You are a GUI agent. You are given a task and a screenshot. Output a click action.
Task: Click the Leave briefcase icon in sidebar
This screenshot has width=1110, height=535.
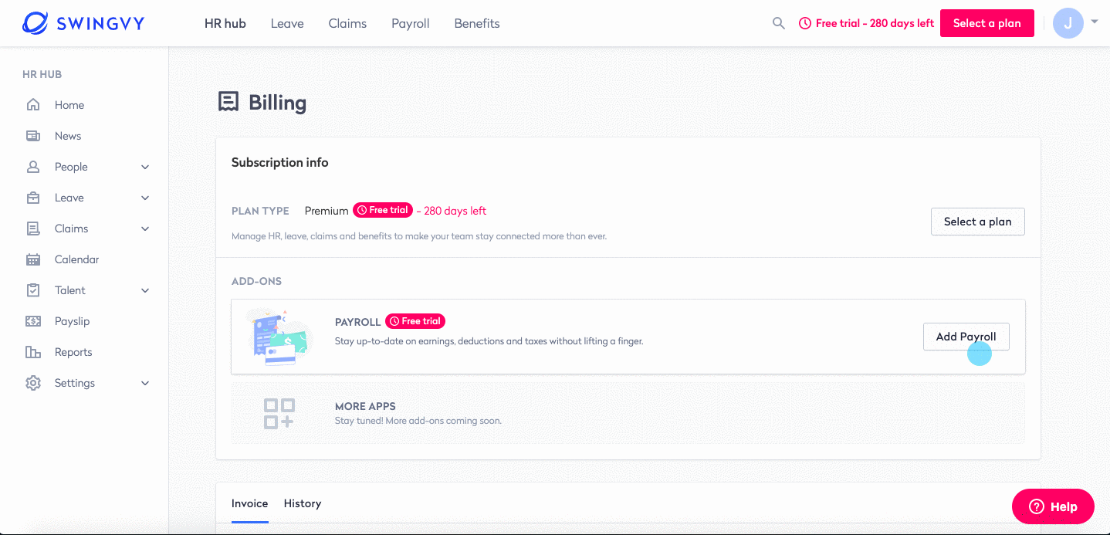click(x=33, y=198)
